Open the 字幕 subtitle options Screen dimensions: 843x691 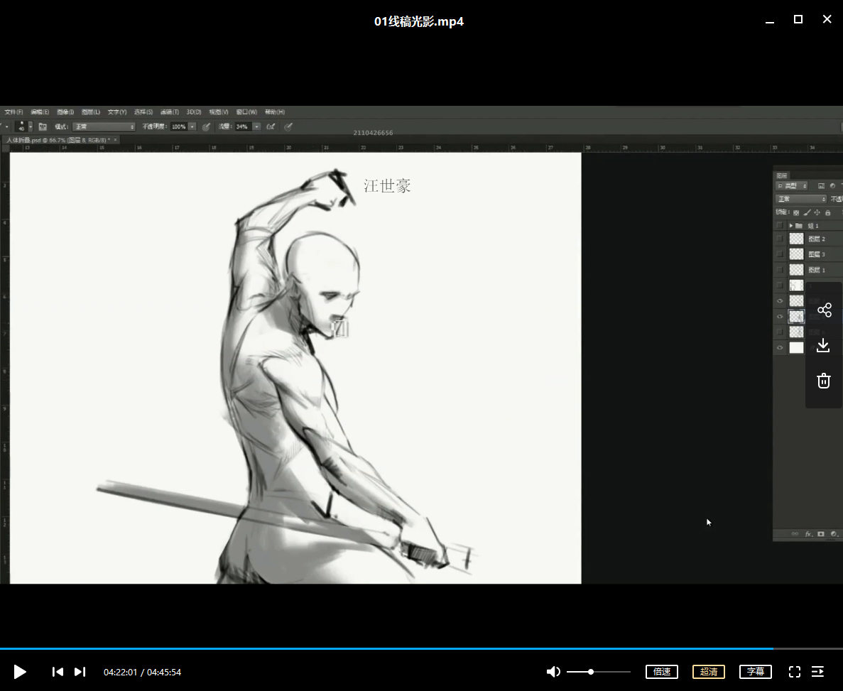click(x=756, y=672)
